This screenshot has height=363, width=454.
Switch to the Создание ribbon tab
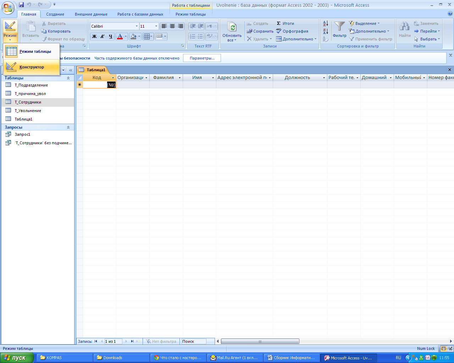tap(55, 14)
